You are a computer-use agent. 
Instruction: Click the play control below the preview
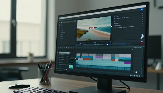[x=80, y=43]
